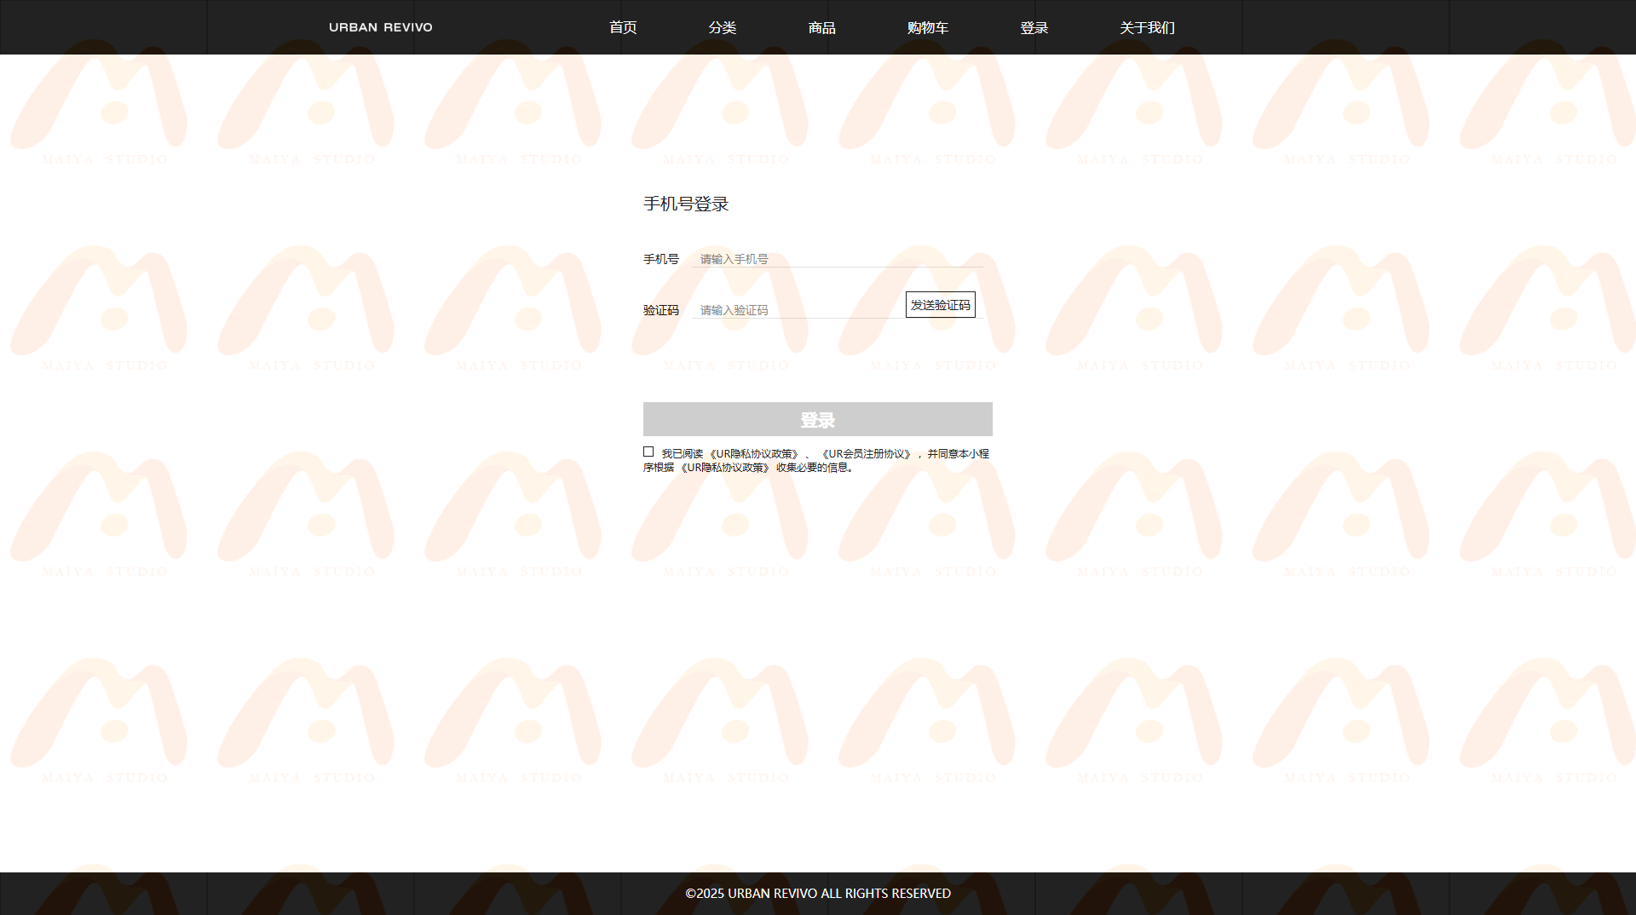
Task: Click the 手机号 field label
Action: 660,259
